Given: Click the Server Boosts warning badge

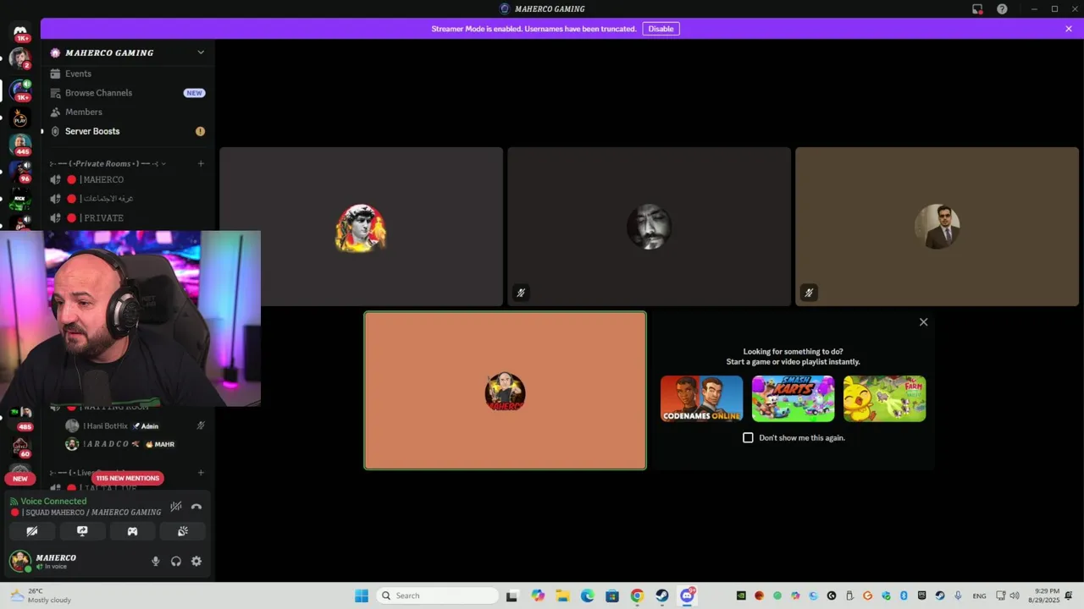Looking at the screenshot, I should (x=201, y=131).
